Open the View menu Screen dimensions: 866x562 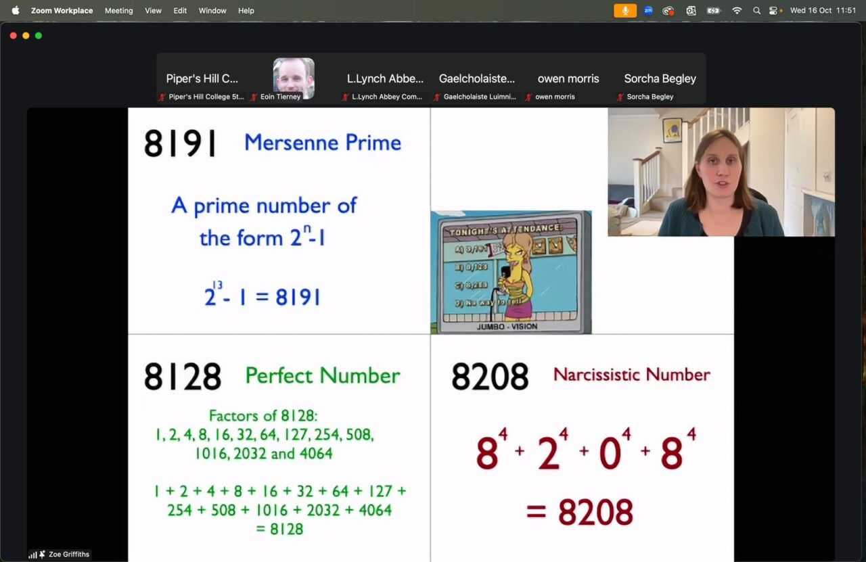coord(154,11)
